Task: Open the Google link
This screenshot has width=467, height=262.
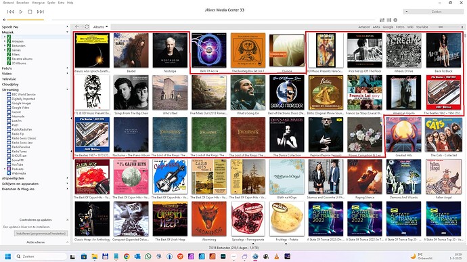Action: coord(388,27)
